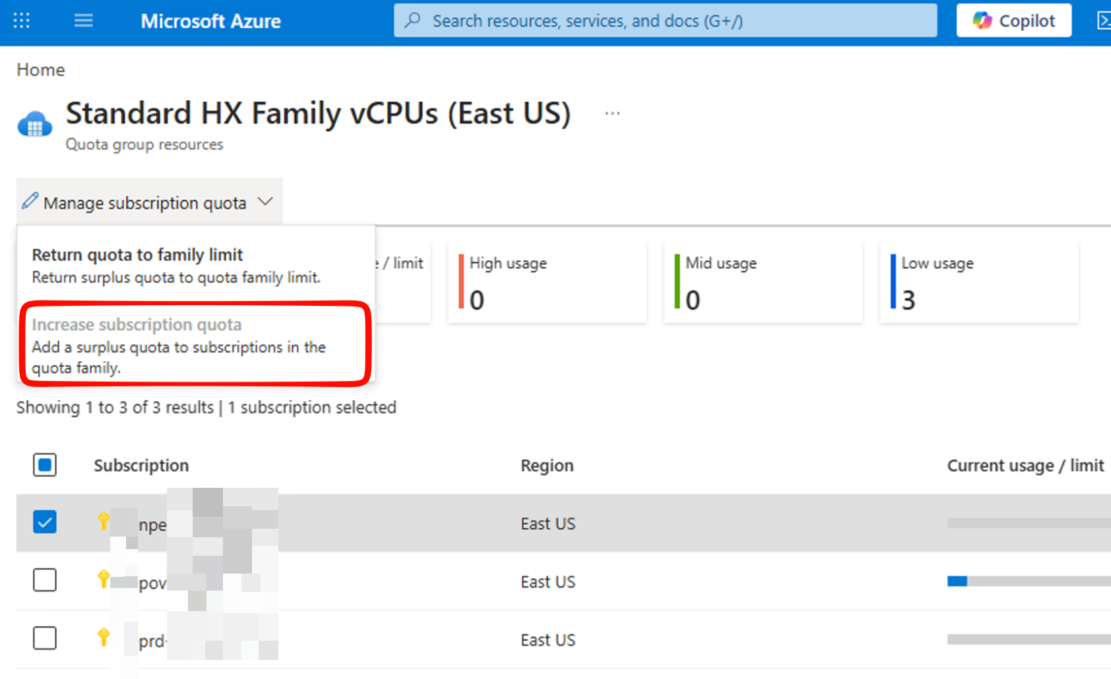Open the ellipsis more options menu

coord(612,113)
